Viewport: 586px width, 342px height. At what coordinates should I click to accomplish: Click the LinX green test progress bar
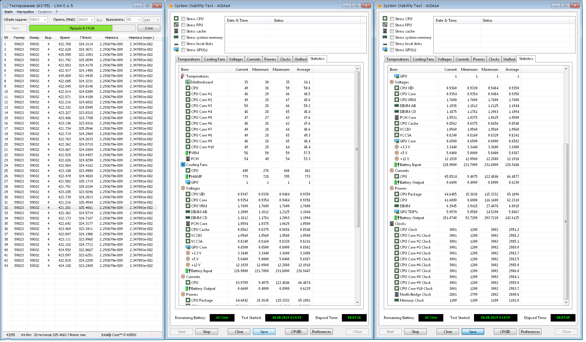point(82,28)
